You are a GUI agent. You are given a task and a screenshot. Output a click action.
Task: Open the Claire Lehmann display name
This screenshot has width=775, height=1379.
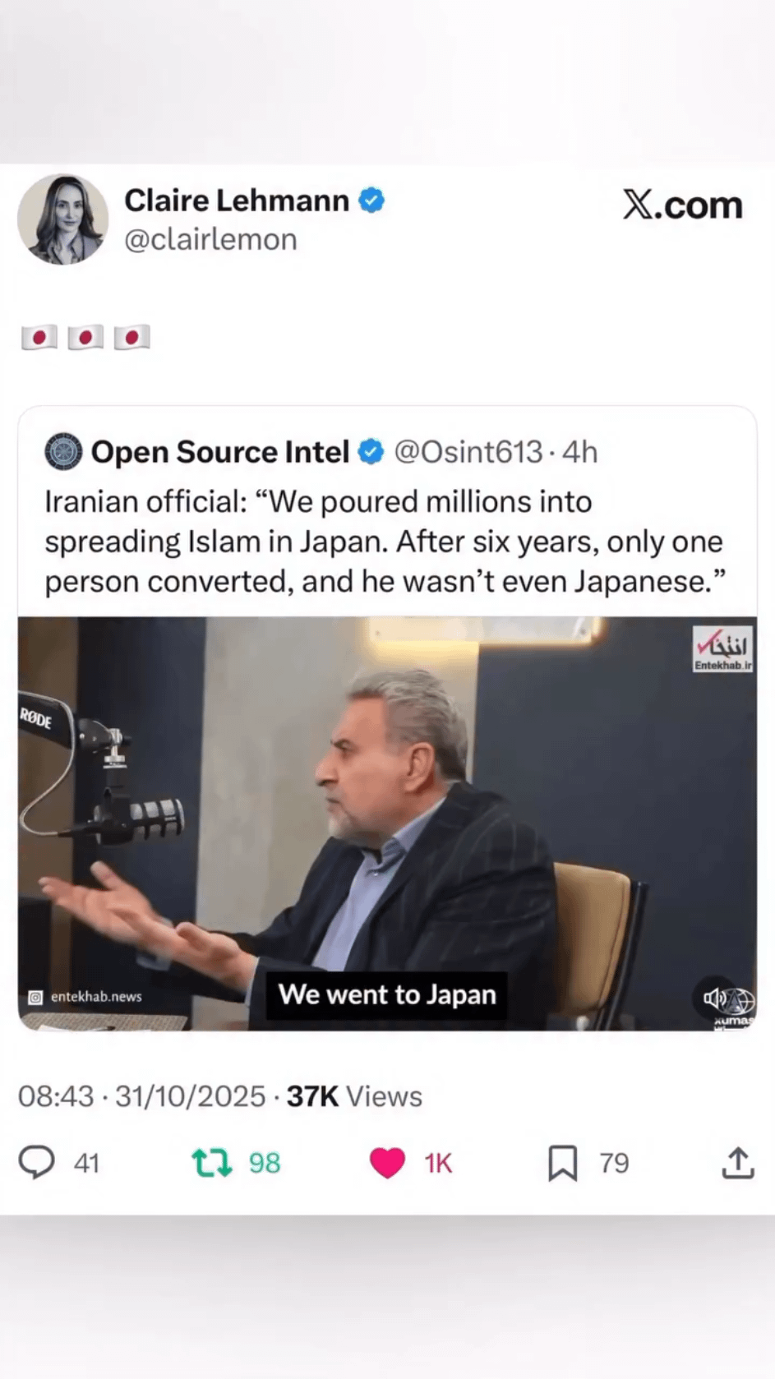coord(237,201)
